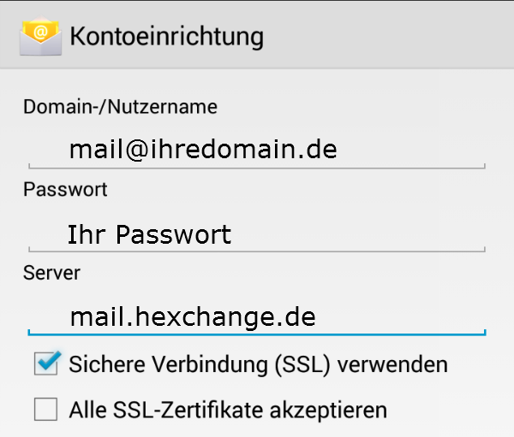This screenshot has height=437, width=514.
Task: Focus the mail.hexchange.de server field
Action: (x=257, y=317)
